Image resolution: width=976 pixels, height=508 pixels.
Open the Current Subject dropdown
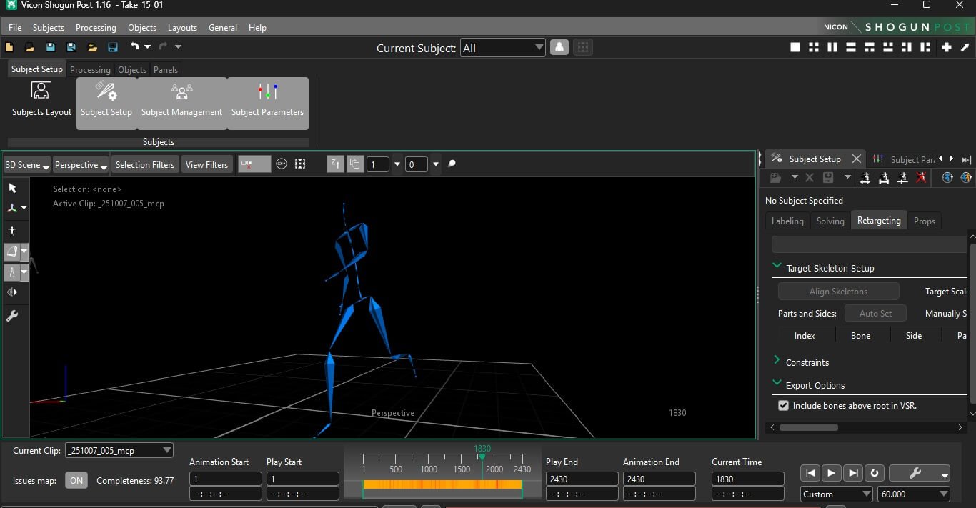pyautogui.click(x=503, y=48)
